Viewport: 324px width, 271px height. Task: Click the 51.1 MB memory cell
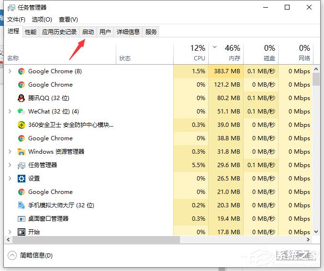(226, 112)
